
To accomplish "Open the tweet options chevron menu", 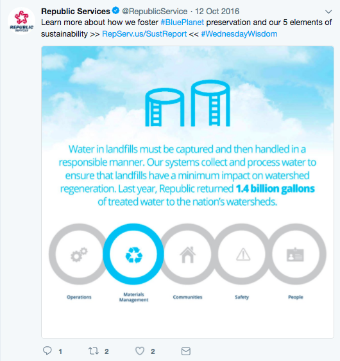I will coord(328,12).
